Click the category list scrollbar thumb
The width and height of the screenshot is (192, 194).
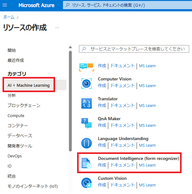[71, 101]
